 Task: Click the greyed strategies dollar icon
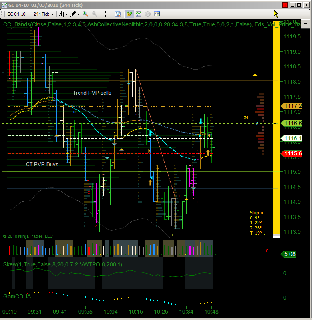pos(148,14)
